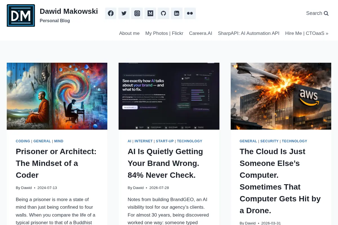Select GENERAL category on Cloud article

[x=248, y=141]
